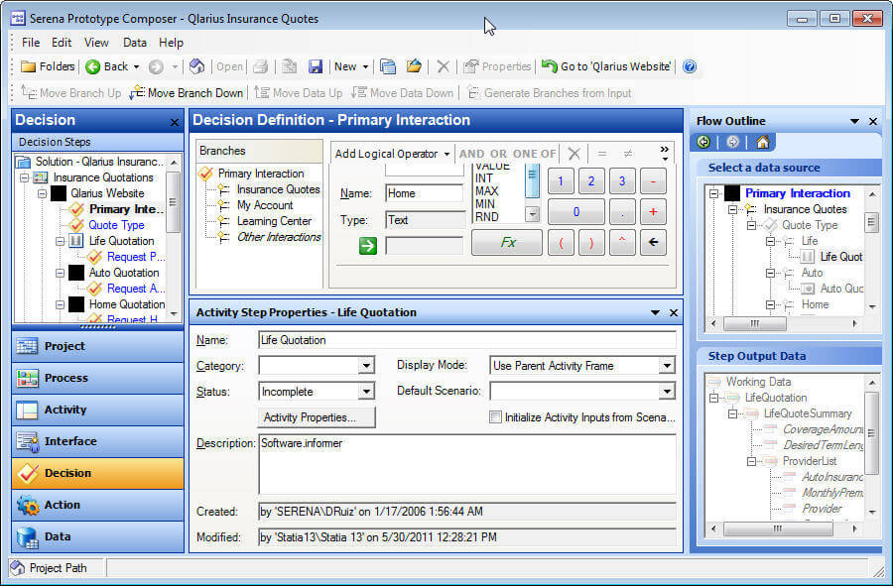Image resolution: width=893 pixels, height=586 pixels.
Task: Open the File menu
Action: pyautogui.click(x=31, y=43)
